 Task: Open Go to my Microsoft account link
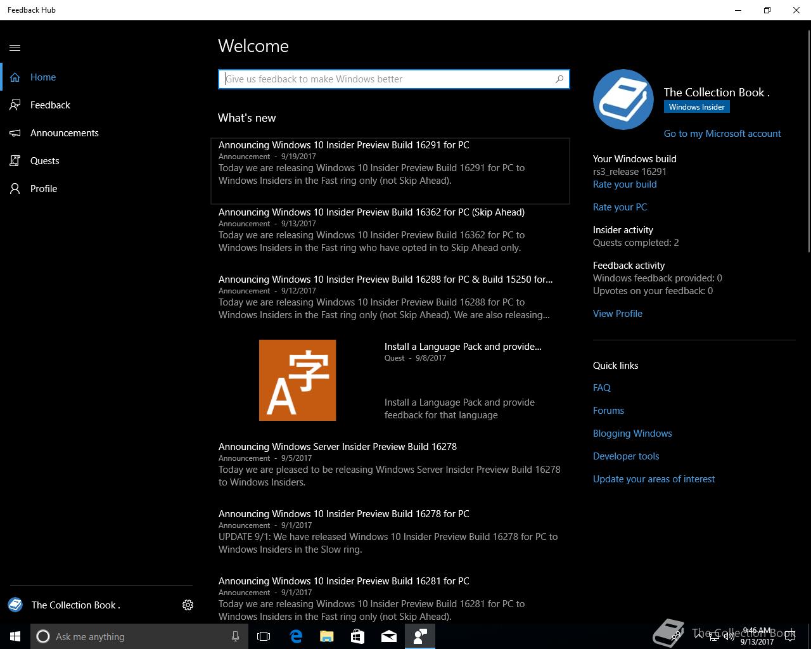pyautogui.click(x=722, y=134)
